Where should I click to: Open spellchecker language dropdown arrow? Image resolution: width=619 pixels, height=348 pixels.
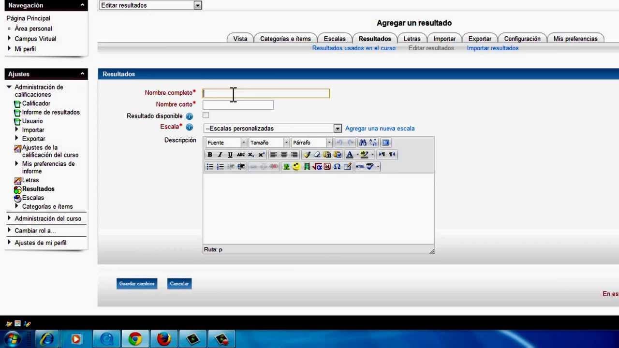click(x=378, y=167)
